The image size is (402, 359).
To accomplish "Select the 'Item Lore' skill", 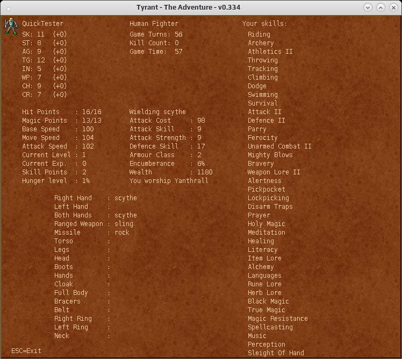I will click(x=264, y=258).
